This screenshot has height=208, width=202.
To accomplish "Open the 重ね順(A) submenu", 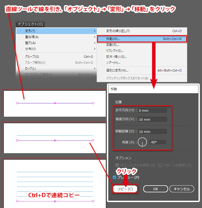I will 57,37.
